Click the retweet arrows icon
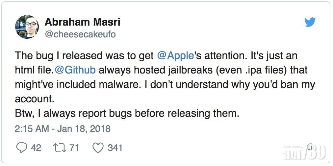The width and height of the screenshot is (333, 166). click(60, 148)
